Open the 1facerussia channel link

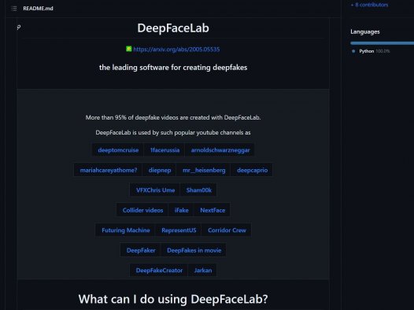tap(164, 150)
